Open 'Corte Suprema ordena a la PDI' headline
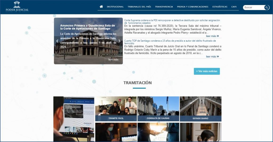 172,22
